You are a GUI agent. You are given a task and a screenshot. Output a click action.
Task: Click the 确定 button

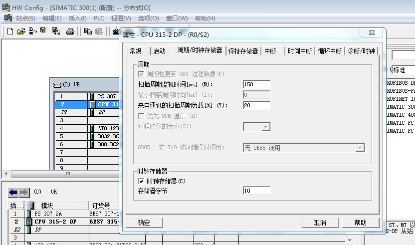point(144,223)
